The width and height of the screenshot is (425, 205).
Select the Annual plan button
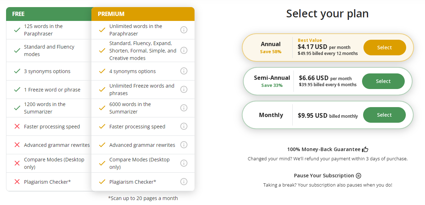click(x=384, y=48)
